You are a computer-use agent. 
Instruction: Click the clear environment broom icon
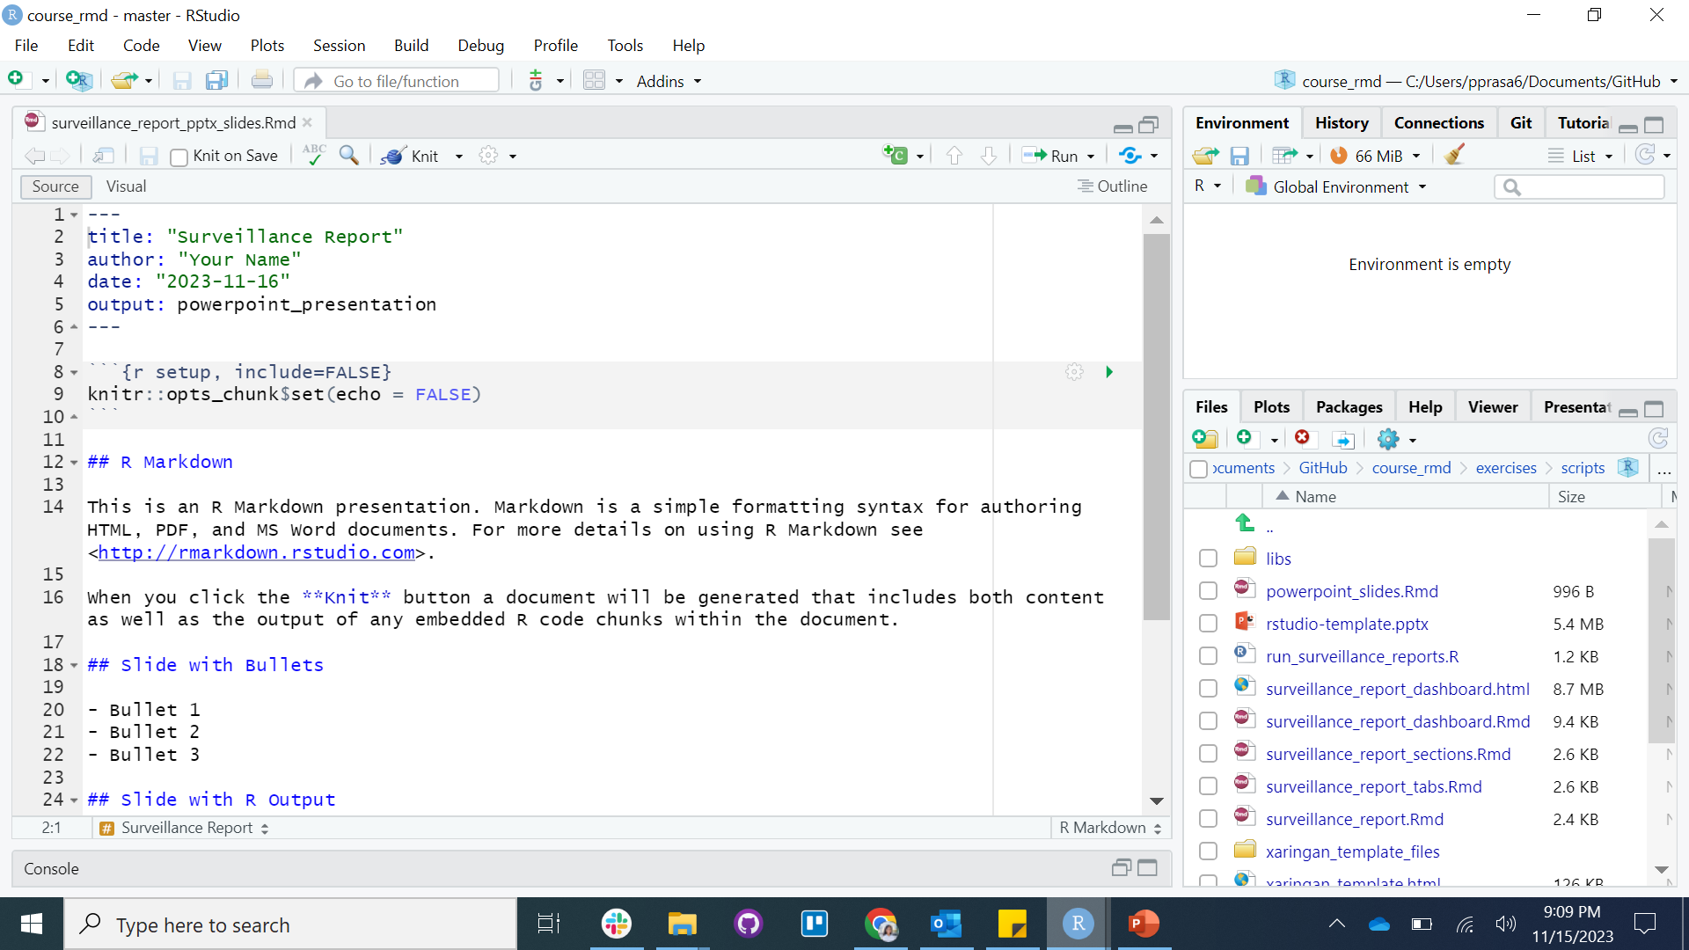tap(1454, 155)
